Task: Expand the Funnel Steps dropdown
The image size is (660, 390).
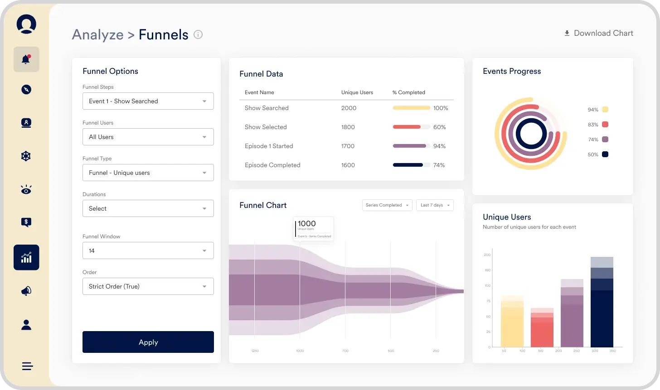Action: pyautogui.click(x=148, y=101)
